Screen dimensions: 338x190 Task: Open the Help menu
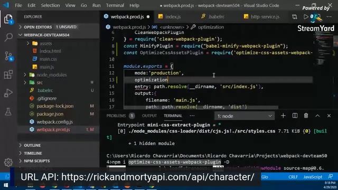coord(134,5)
